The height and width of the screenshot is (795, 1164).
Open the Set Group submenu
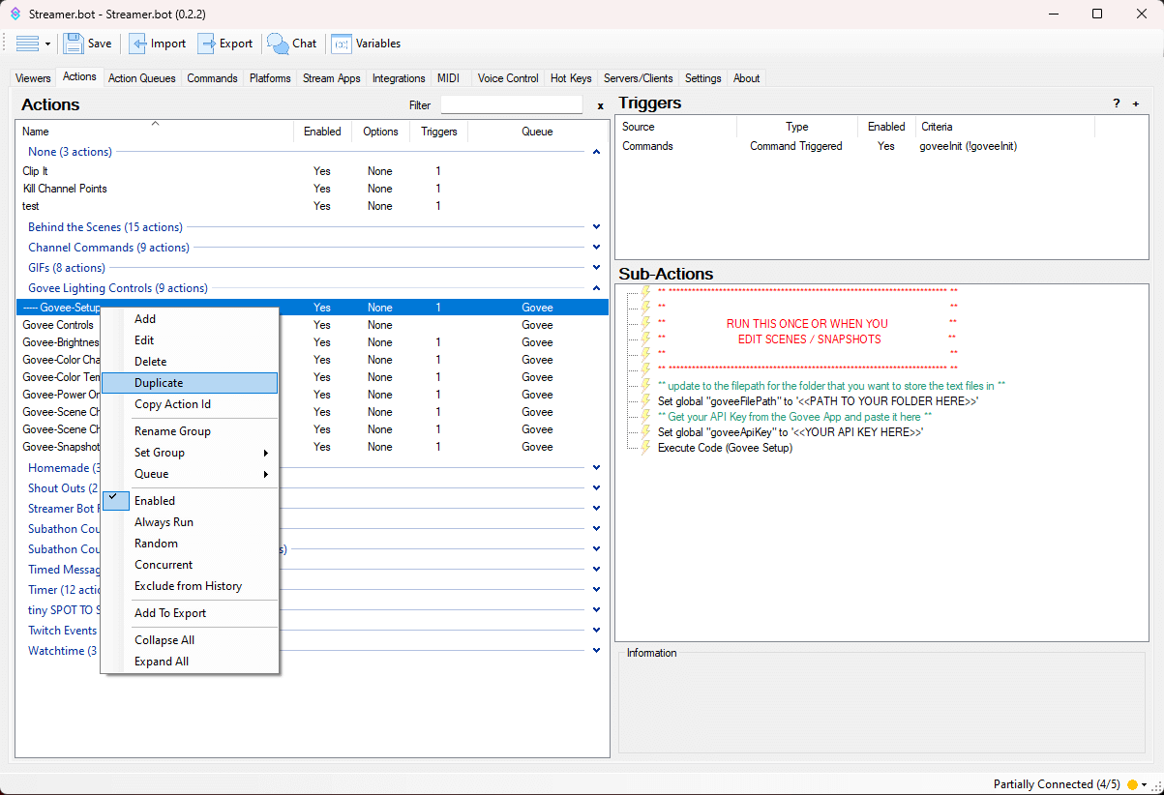pyautogui.click(x=160, y=453)
